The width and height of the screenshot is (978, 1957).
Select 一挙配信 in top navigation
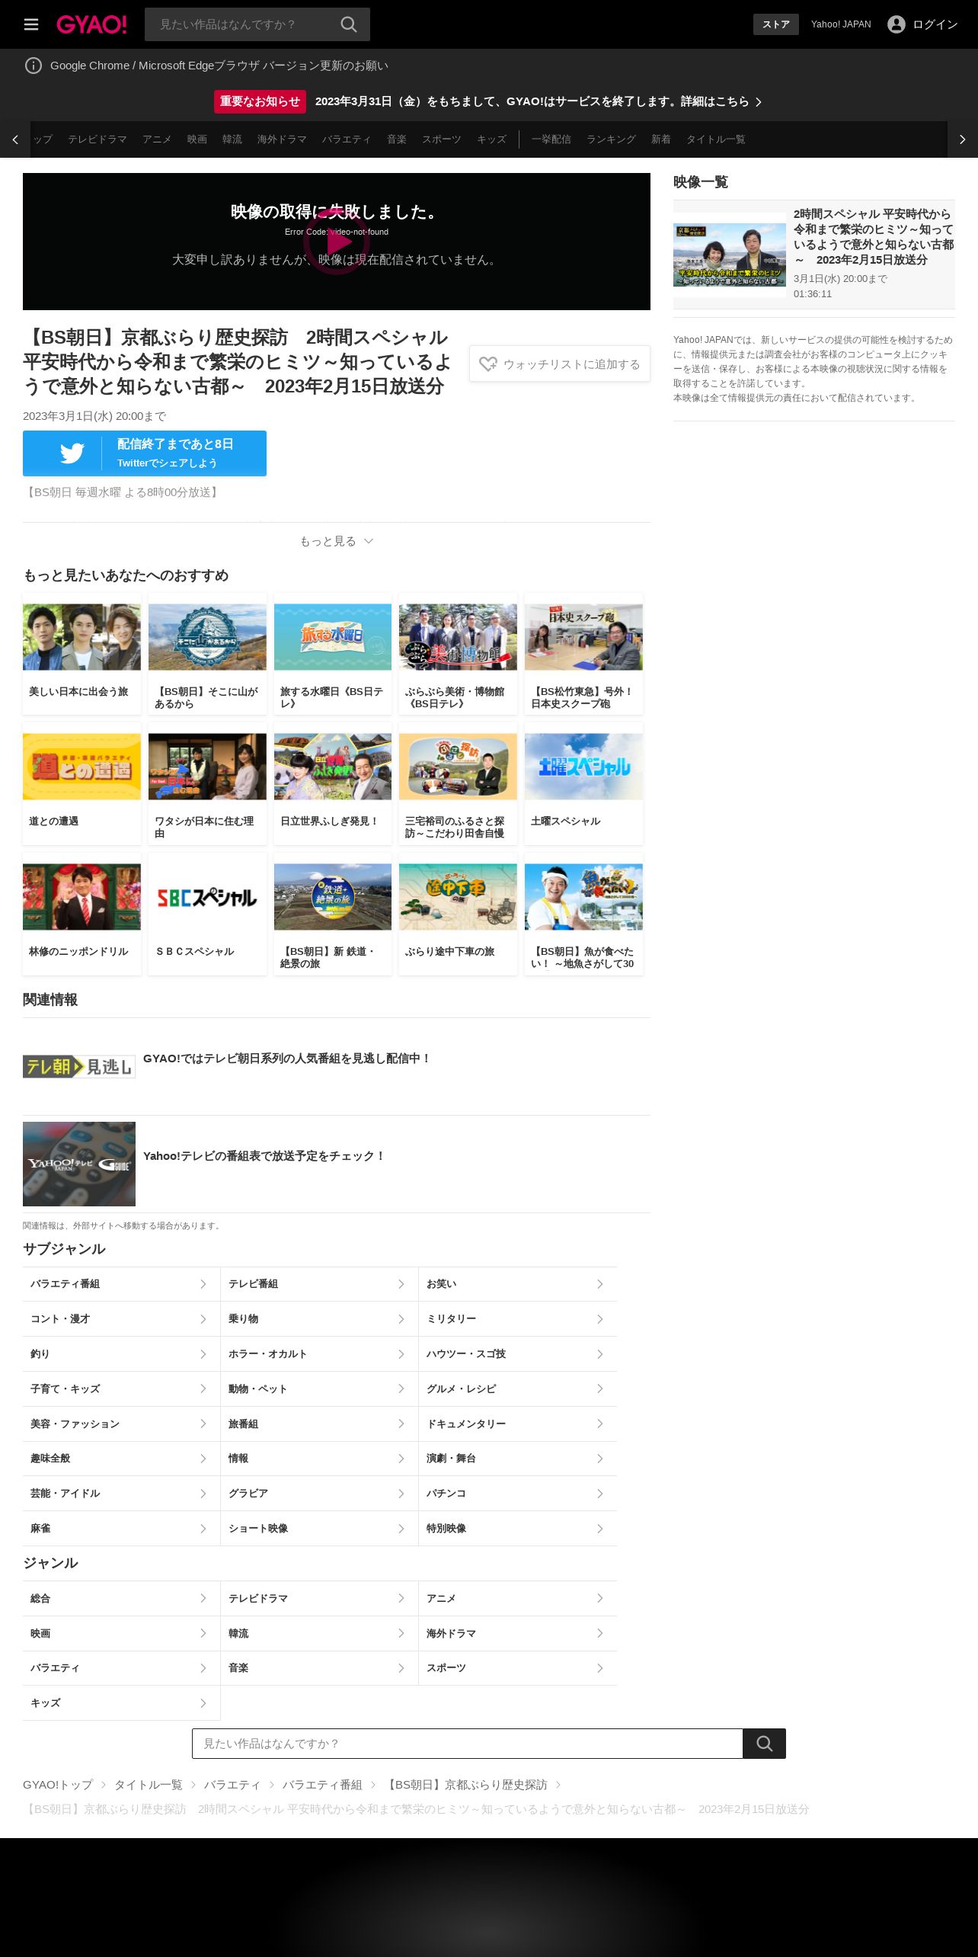[x=551, y=139]
